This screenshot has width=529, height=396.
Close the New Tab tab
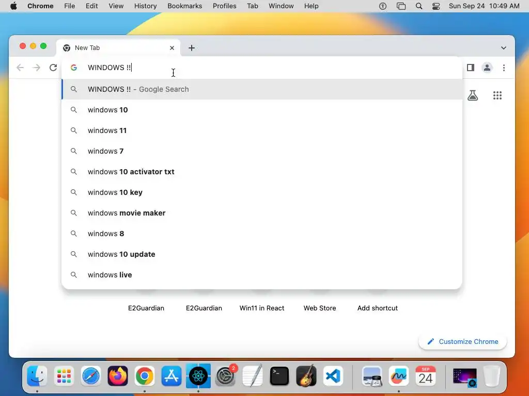pyautogui.click(x=172, y=48)
